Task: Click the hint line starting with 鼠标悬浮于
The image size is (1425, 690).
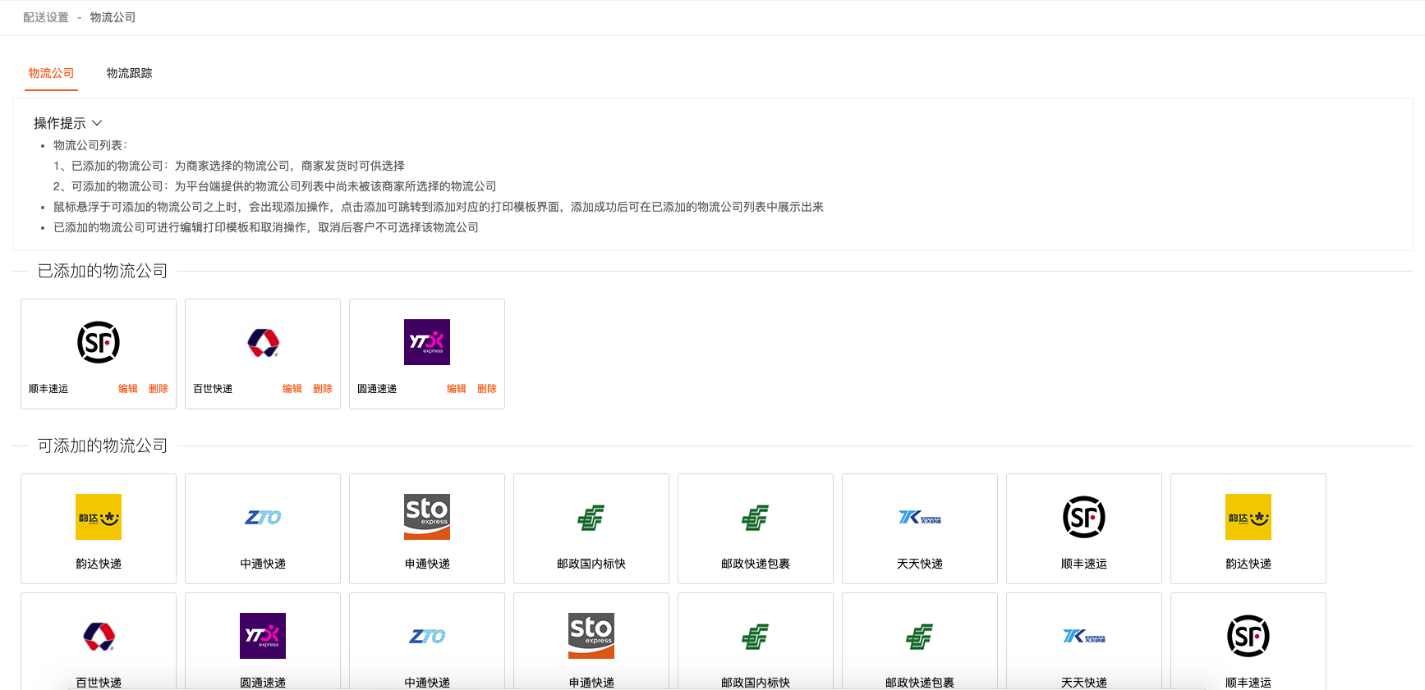Action: tap(439, 207)
